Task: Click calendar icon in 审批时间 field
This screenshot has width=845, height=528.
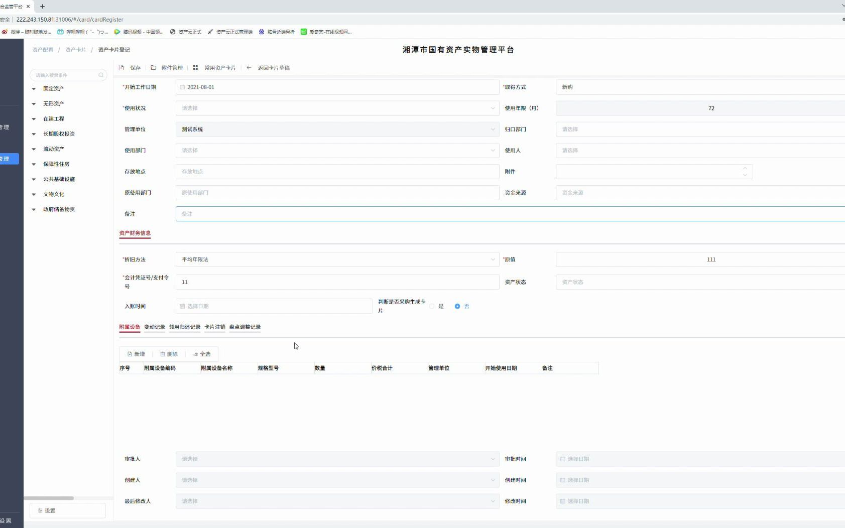Action: pyautogui.click(x=563, y=459)
